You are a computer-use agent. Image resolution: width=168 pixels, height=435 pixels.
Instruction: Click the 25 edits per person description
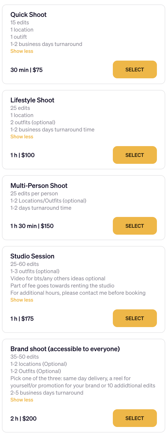pos(34,193)
